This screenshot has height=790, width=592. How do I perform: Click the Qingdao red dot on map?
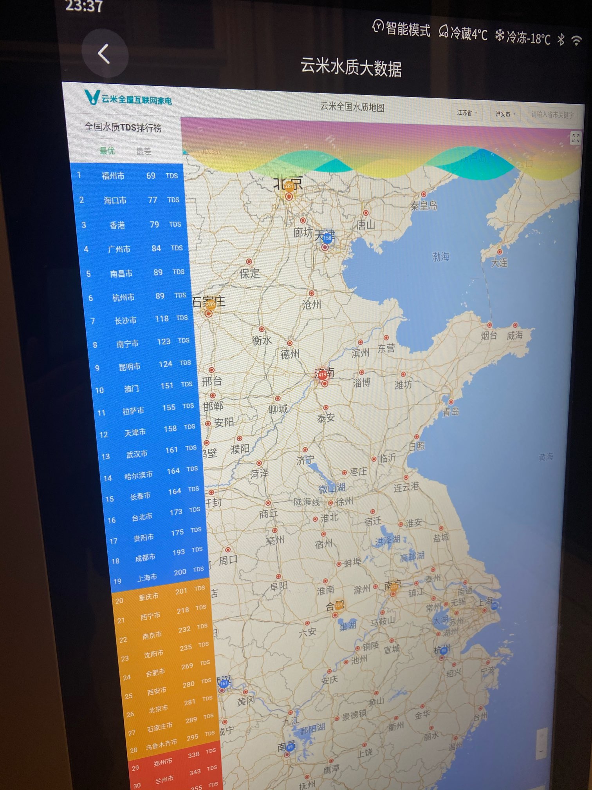(x=451, y=402)
